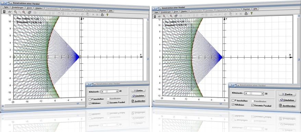
Task: Click the Simulation button in left panel
Action: pos(138,96)
